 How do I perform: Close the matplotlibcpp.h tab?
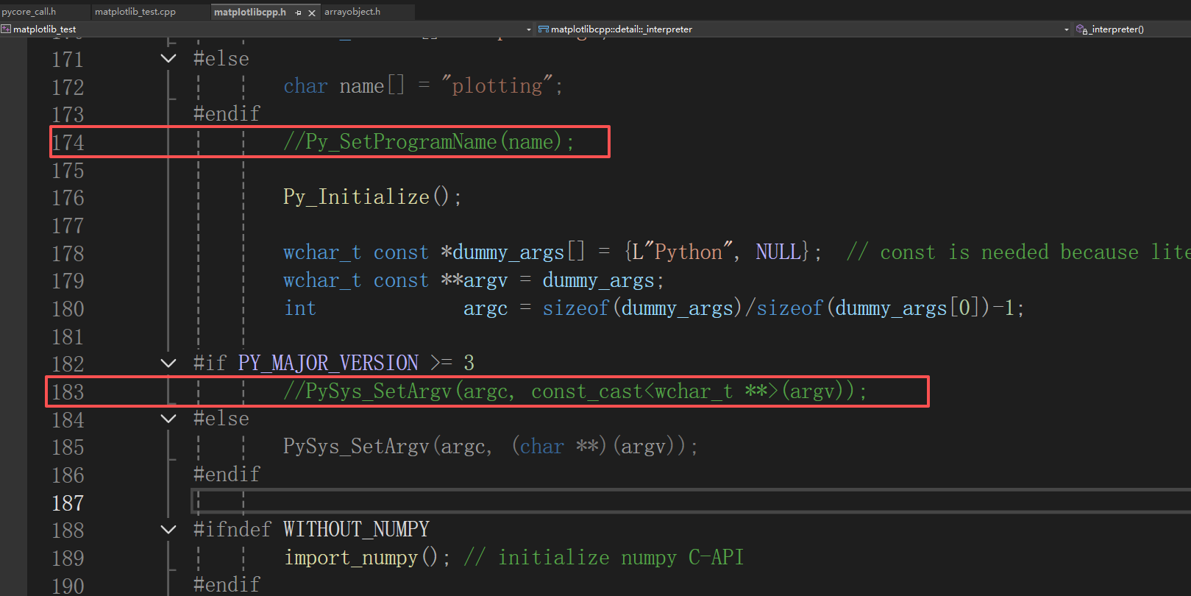312,13
